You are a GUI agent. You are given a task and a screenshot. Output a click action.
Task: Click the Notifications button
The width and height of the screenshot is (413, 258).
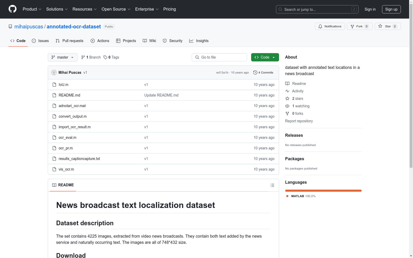(330, 26)
